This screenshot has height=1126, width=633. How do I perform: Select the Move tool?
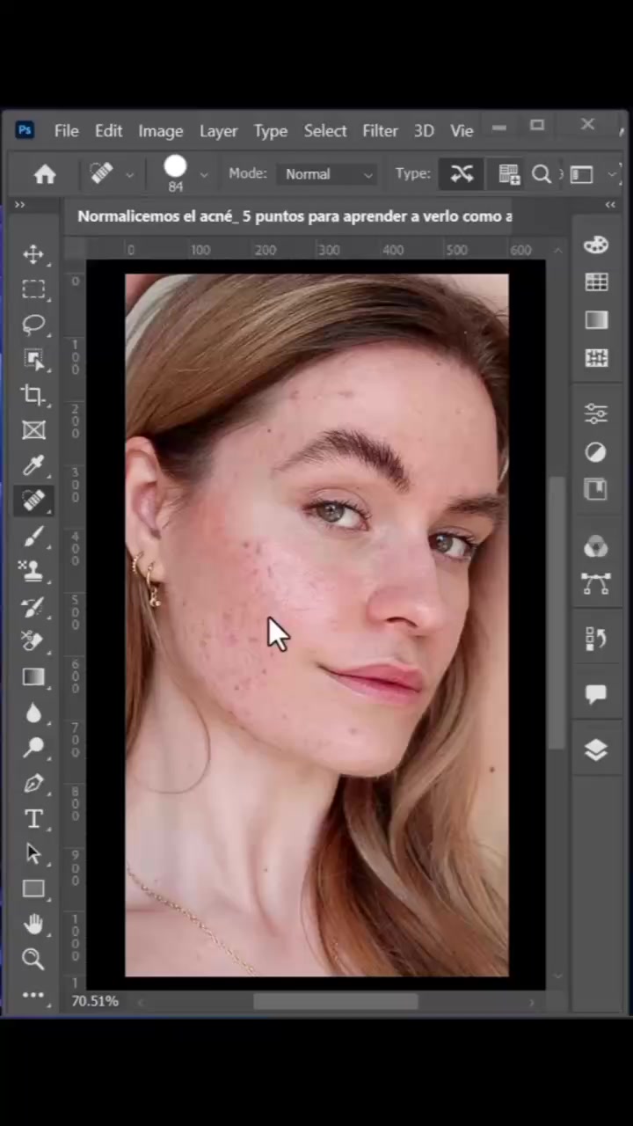point(33,254)
